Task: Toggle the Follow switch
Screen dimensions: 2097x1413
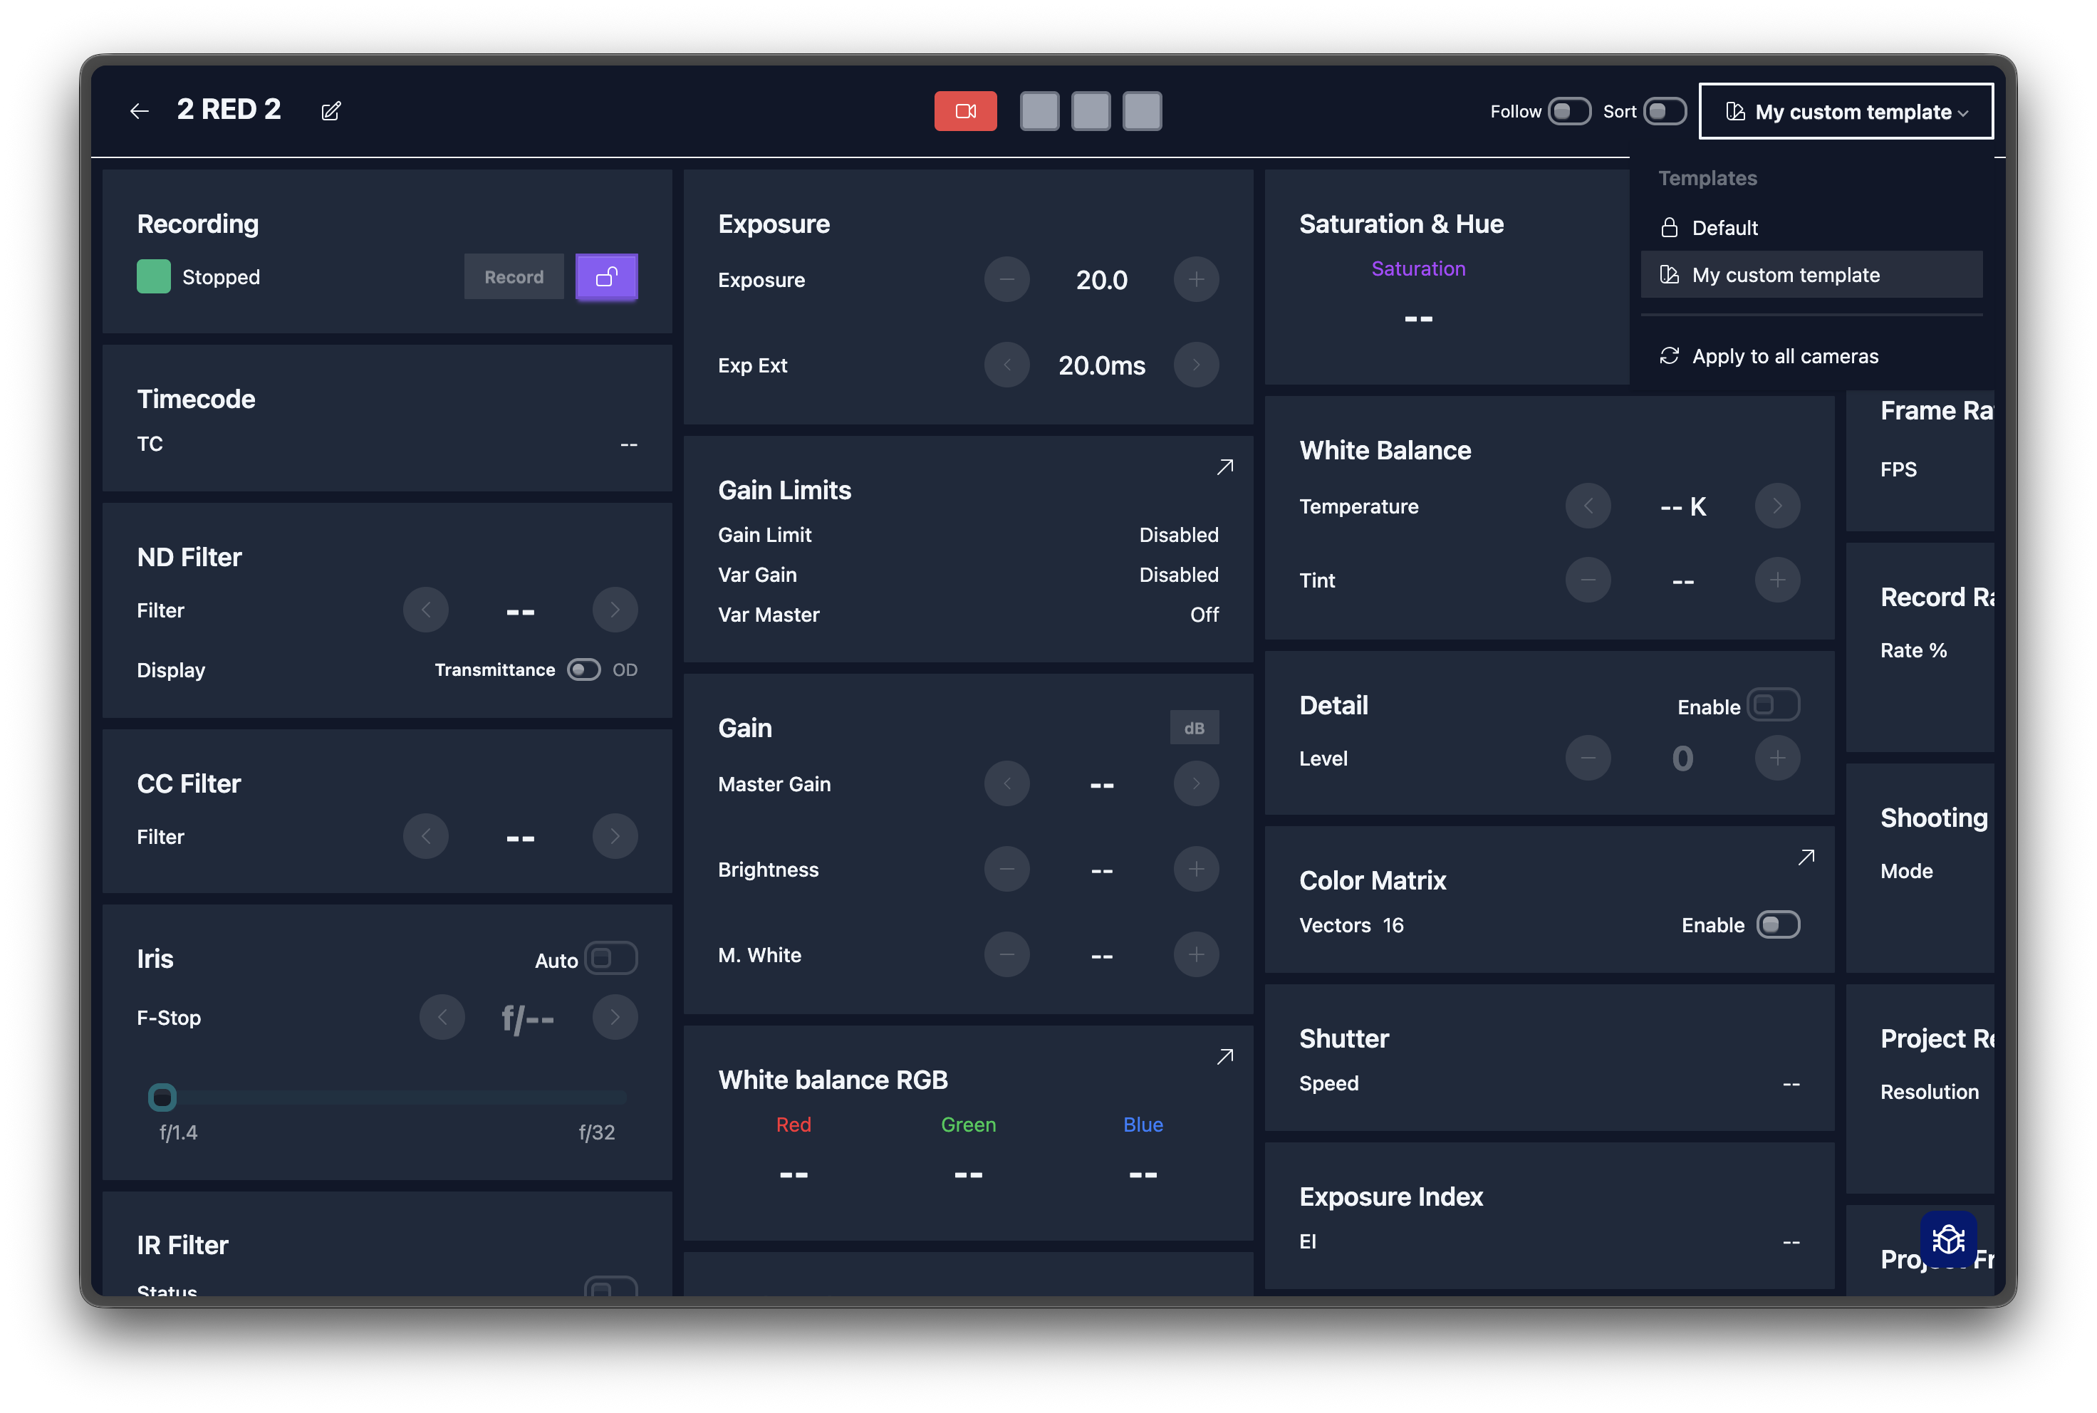Action: pos(1569,112)
